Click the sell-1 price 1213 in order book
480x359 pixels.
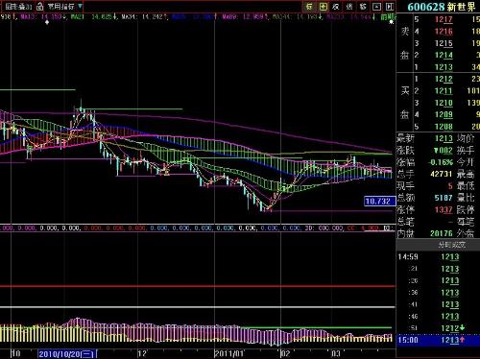point(444,67)
